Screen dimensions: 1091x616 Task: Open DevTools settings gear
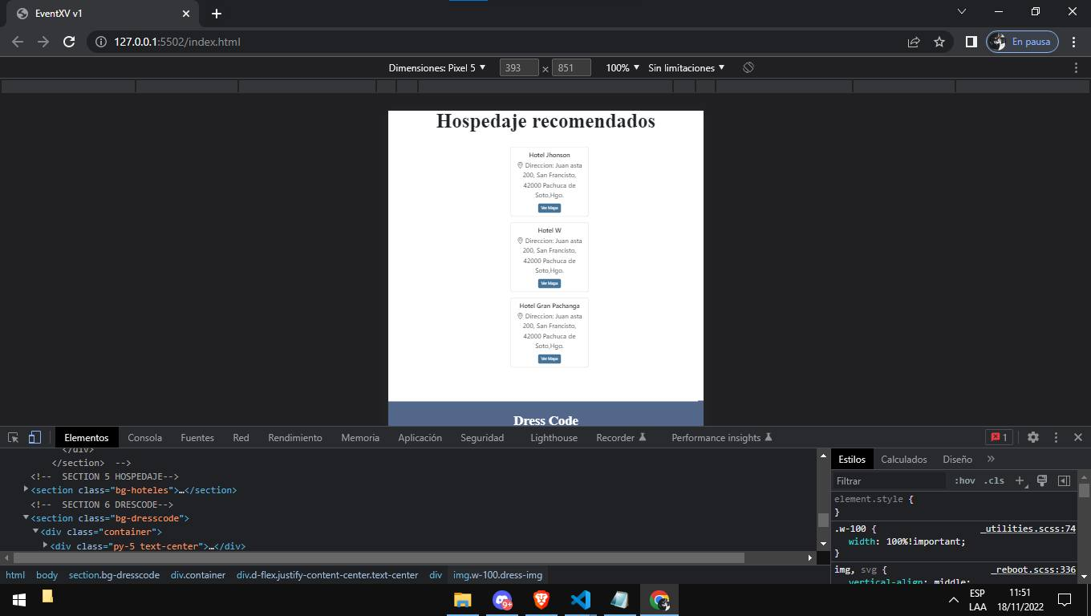[1033, 437]
